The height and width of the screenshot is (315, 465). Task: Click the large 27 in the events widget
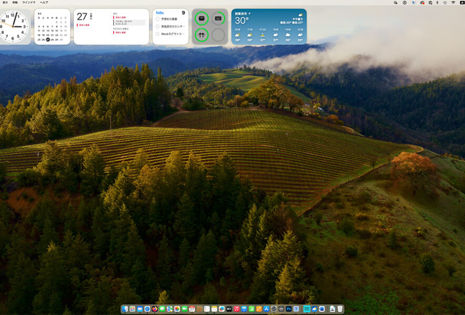click(x=82, y=17)
